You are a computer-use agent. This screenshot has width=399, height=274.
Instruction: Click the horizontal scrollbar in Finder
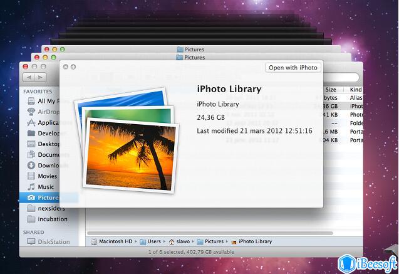coord(210,233)
